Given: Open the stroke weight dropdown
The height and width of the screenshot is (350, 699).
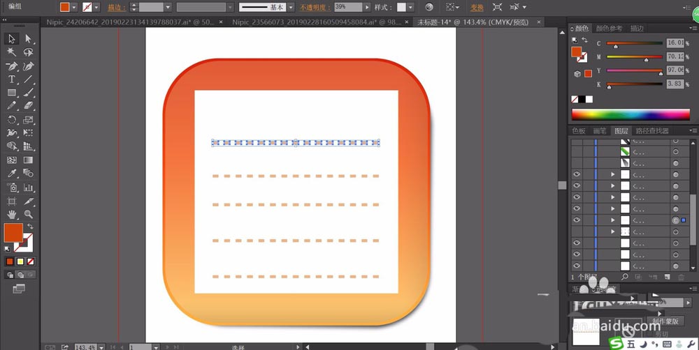Looking at the screenshot, I should (x=168, y=7).
